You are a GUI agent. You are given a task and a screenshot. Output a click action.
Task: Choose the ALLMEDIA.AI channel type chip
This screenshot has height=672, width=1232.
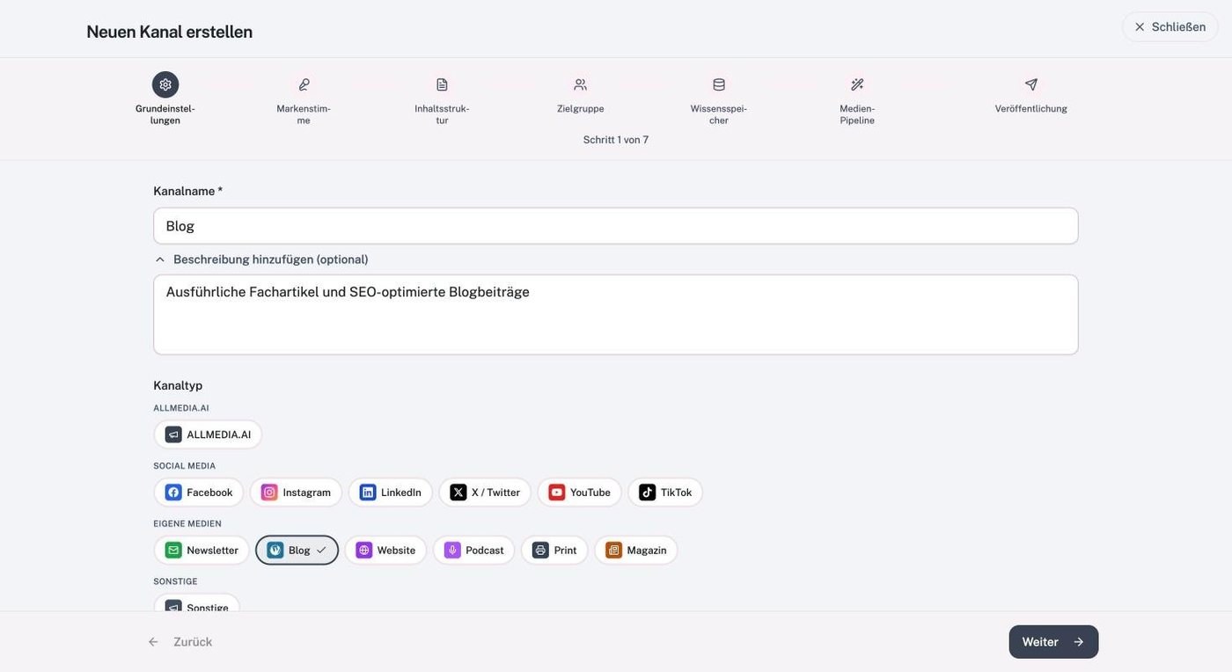coord(208,435)
